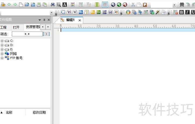Click the binoculars Find icon
The height and width of the screenshot is (124, 195).
(182, 5)
